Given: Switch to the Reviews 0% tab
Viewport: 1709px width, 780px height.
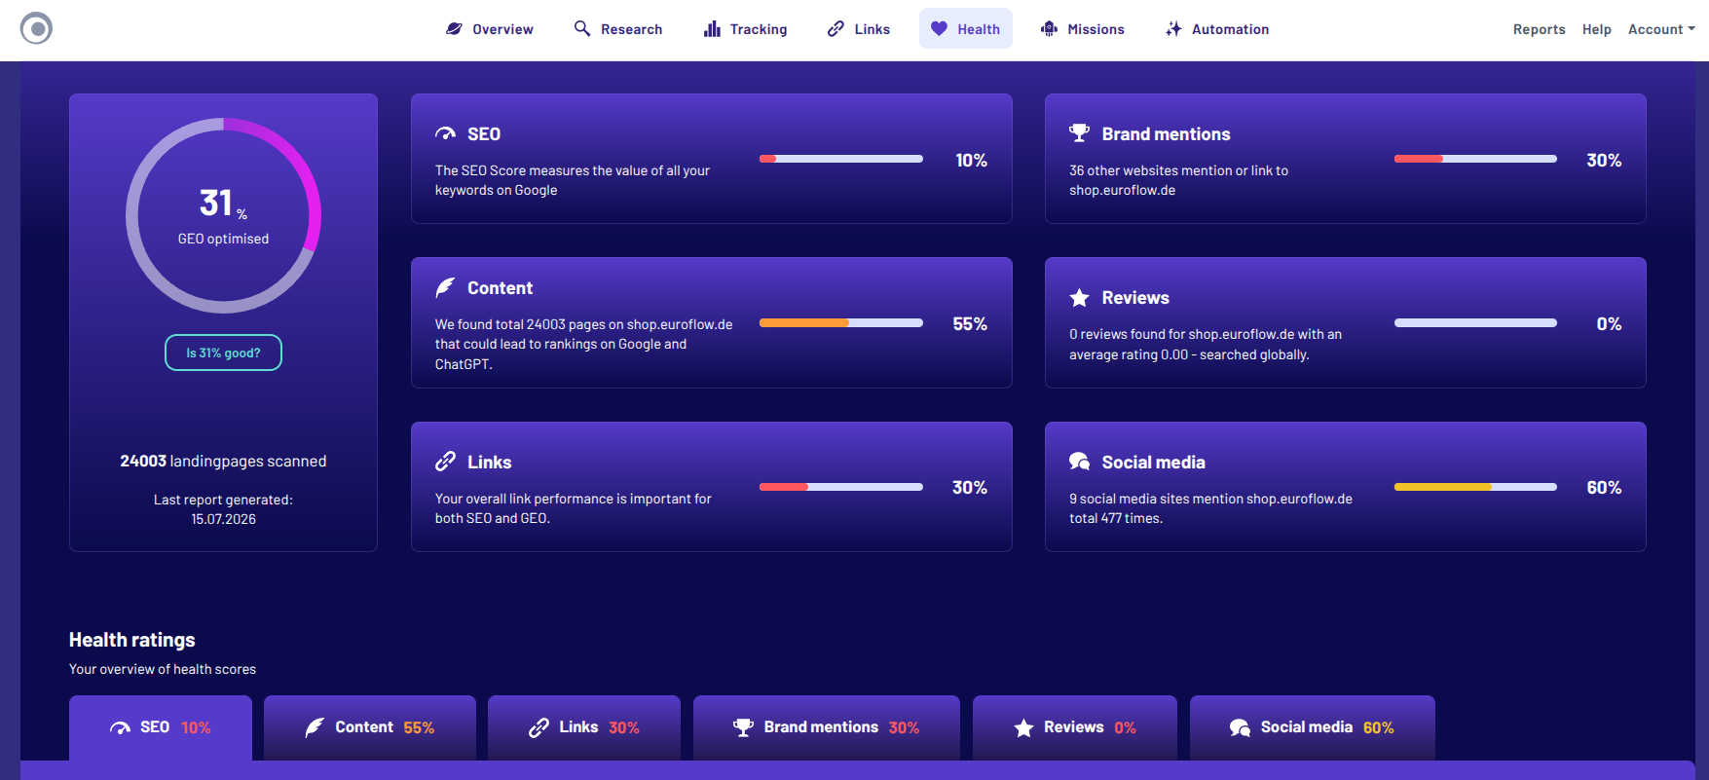Looking at the screenshot, I should click(1075, 727).
